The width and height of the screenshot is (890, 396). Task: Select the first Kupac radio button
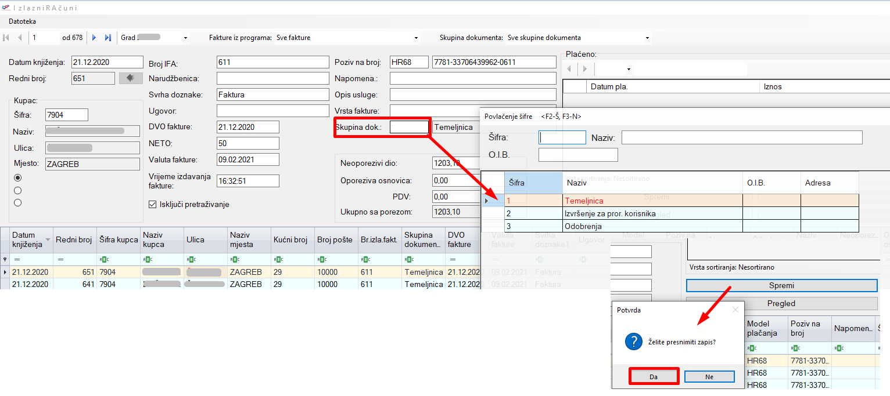click(17, 177)
